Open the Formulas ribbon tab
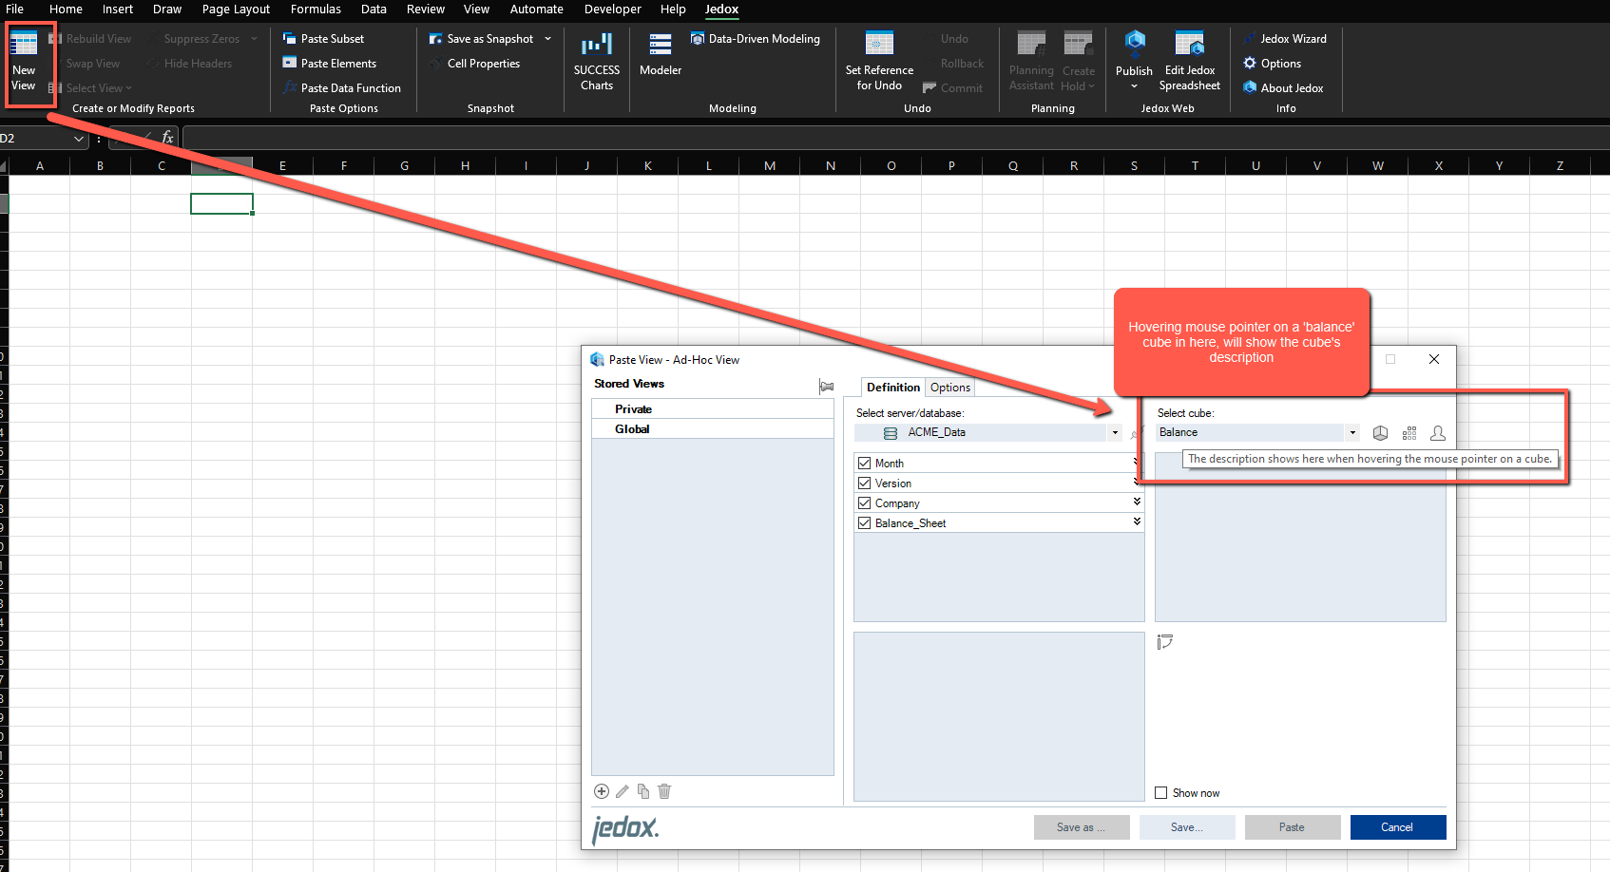The image size is (1610, 872). point(316,9)
